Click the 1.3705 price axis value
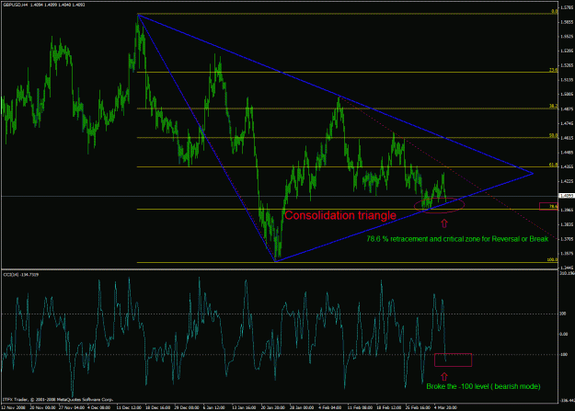 click(x=567, y=239)
